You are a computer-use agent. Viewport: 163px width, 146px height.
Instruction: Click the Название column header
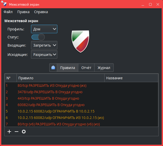pos(131,78)
